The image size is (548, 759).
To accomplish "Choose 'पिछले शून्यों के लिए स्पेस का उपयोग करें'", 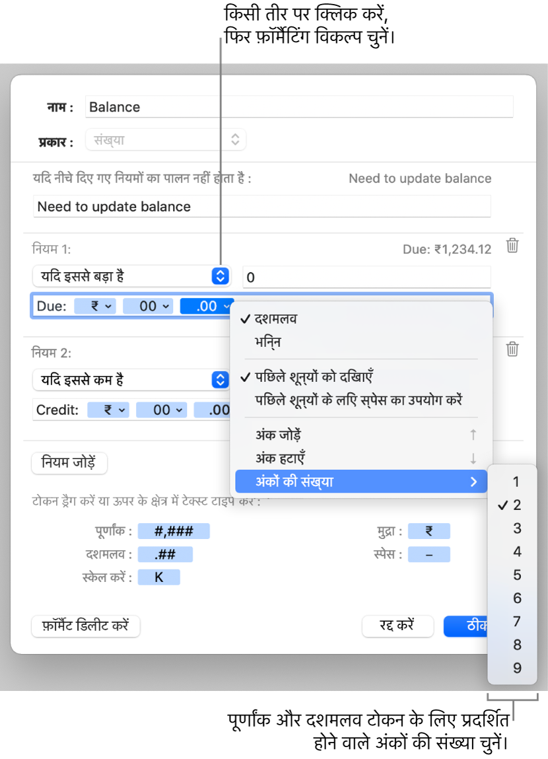I will 360,400.
